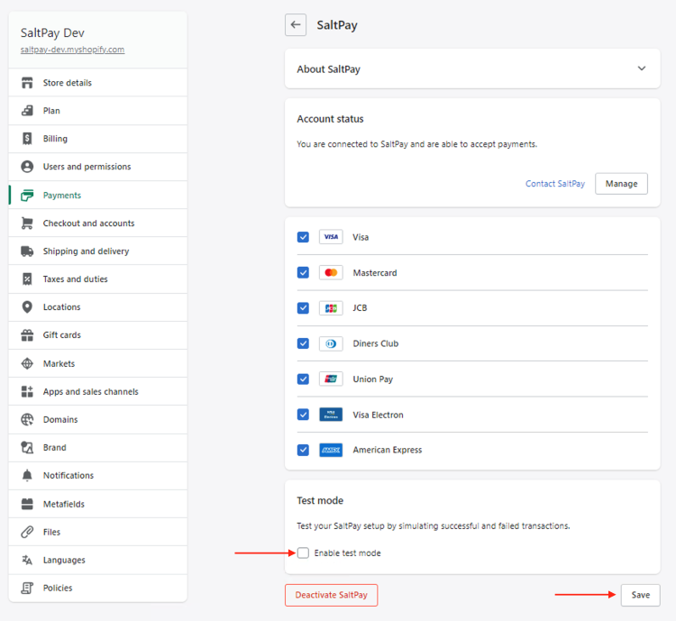Image resolution: width=676 pixels, height=621 pixels.
Task: Click the Store details shop icon
Action: coord(27,82)
